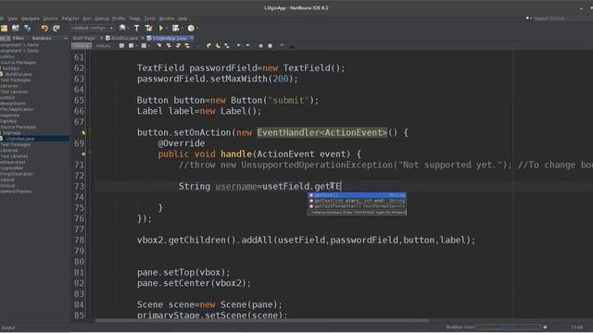Image resolution: width=593 pixels, height=333 pixels.
Task: Click the Find Selection icon in editor toolbar
Action: [x=159, y=46]
